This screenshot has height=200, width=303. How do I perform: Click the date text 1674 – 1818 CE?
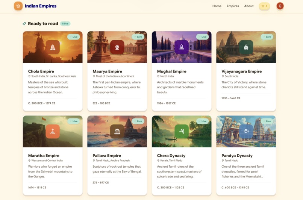point(37,188)
